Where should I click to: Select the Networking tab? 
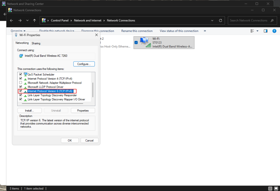pyautogui.click(x=22, y=43)
